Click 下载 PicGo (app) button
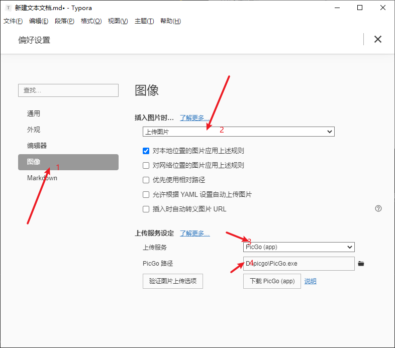The height and width of the screenshot is (348, 395). [272, 281]
